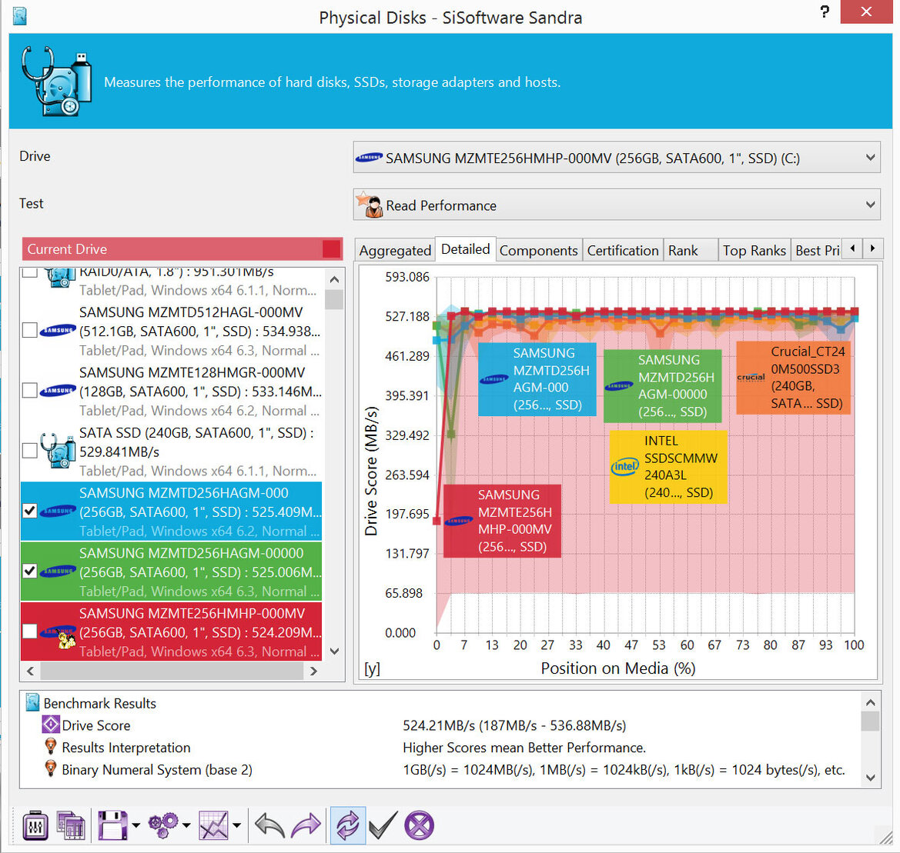Viewport: 900px width, 853px height.
Task: Toggle checkbox for SAMSUNG MZMTE128HMGR-000MV
Action: (x=29, y=391)
